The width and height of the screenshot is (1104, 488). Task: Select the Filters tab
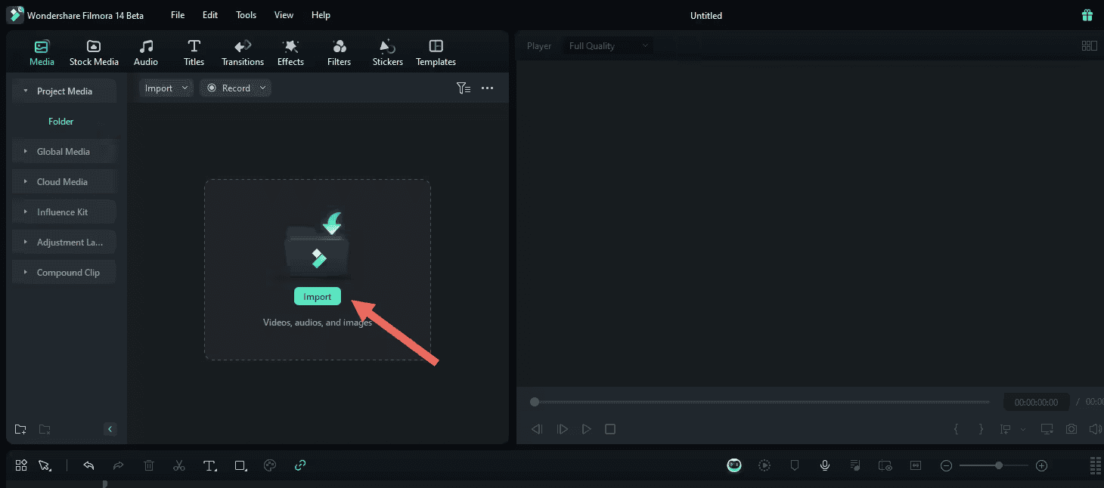point(340,53)
